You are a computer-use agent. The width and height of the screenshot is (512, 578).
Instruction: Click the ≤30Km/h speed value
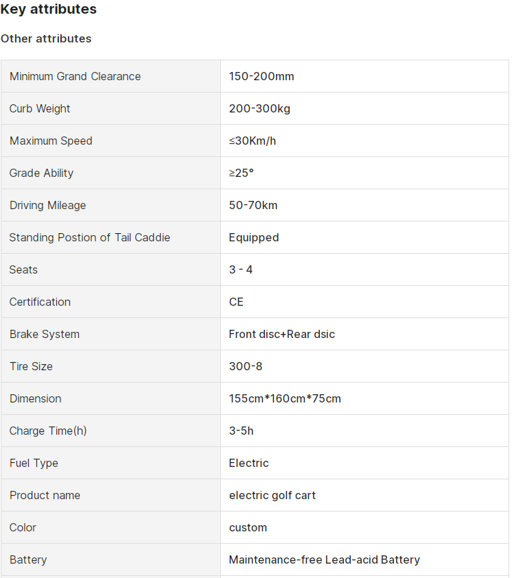[253, 141]
